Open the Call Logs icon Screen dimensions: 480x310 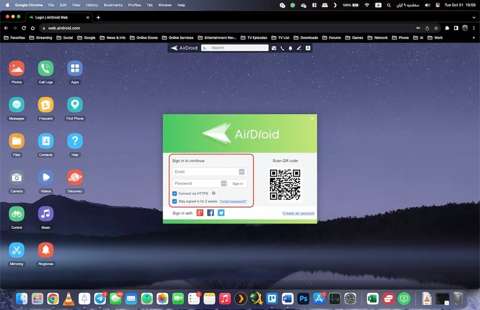click(45, 69)
